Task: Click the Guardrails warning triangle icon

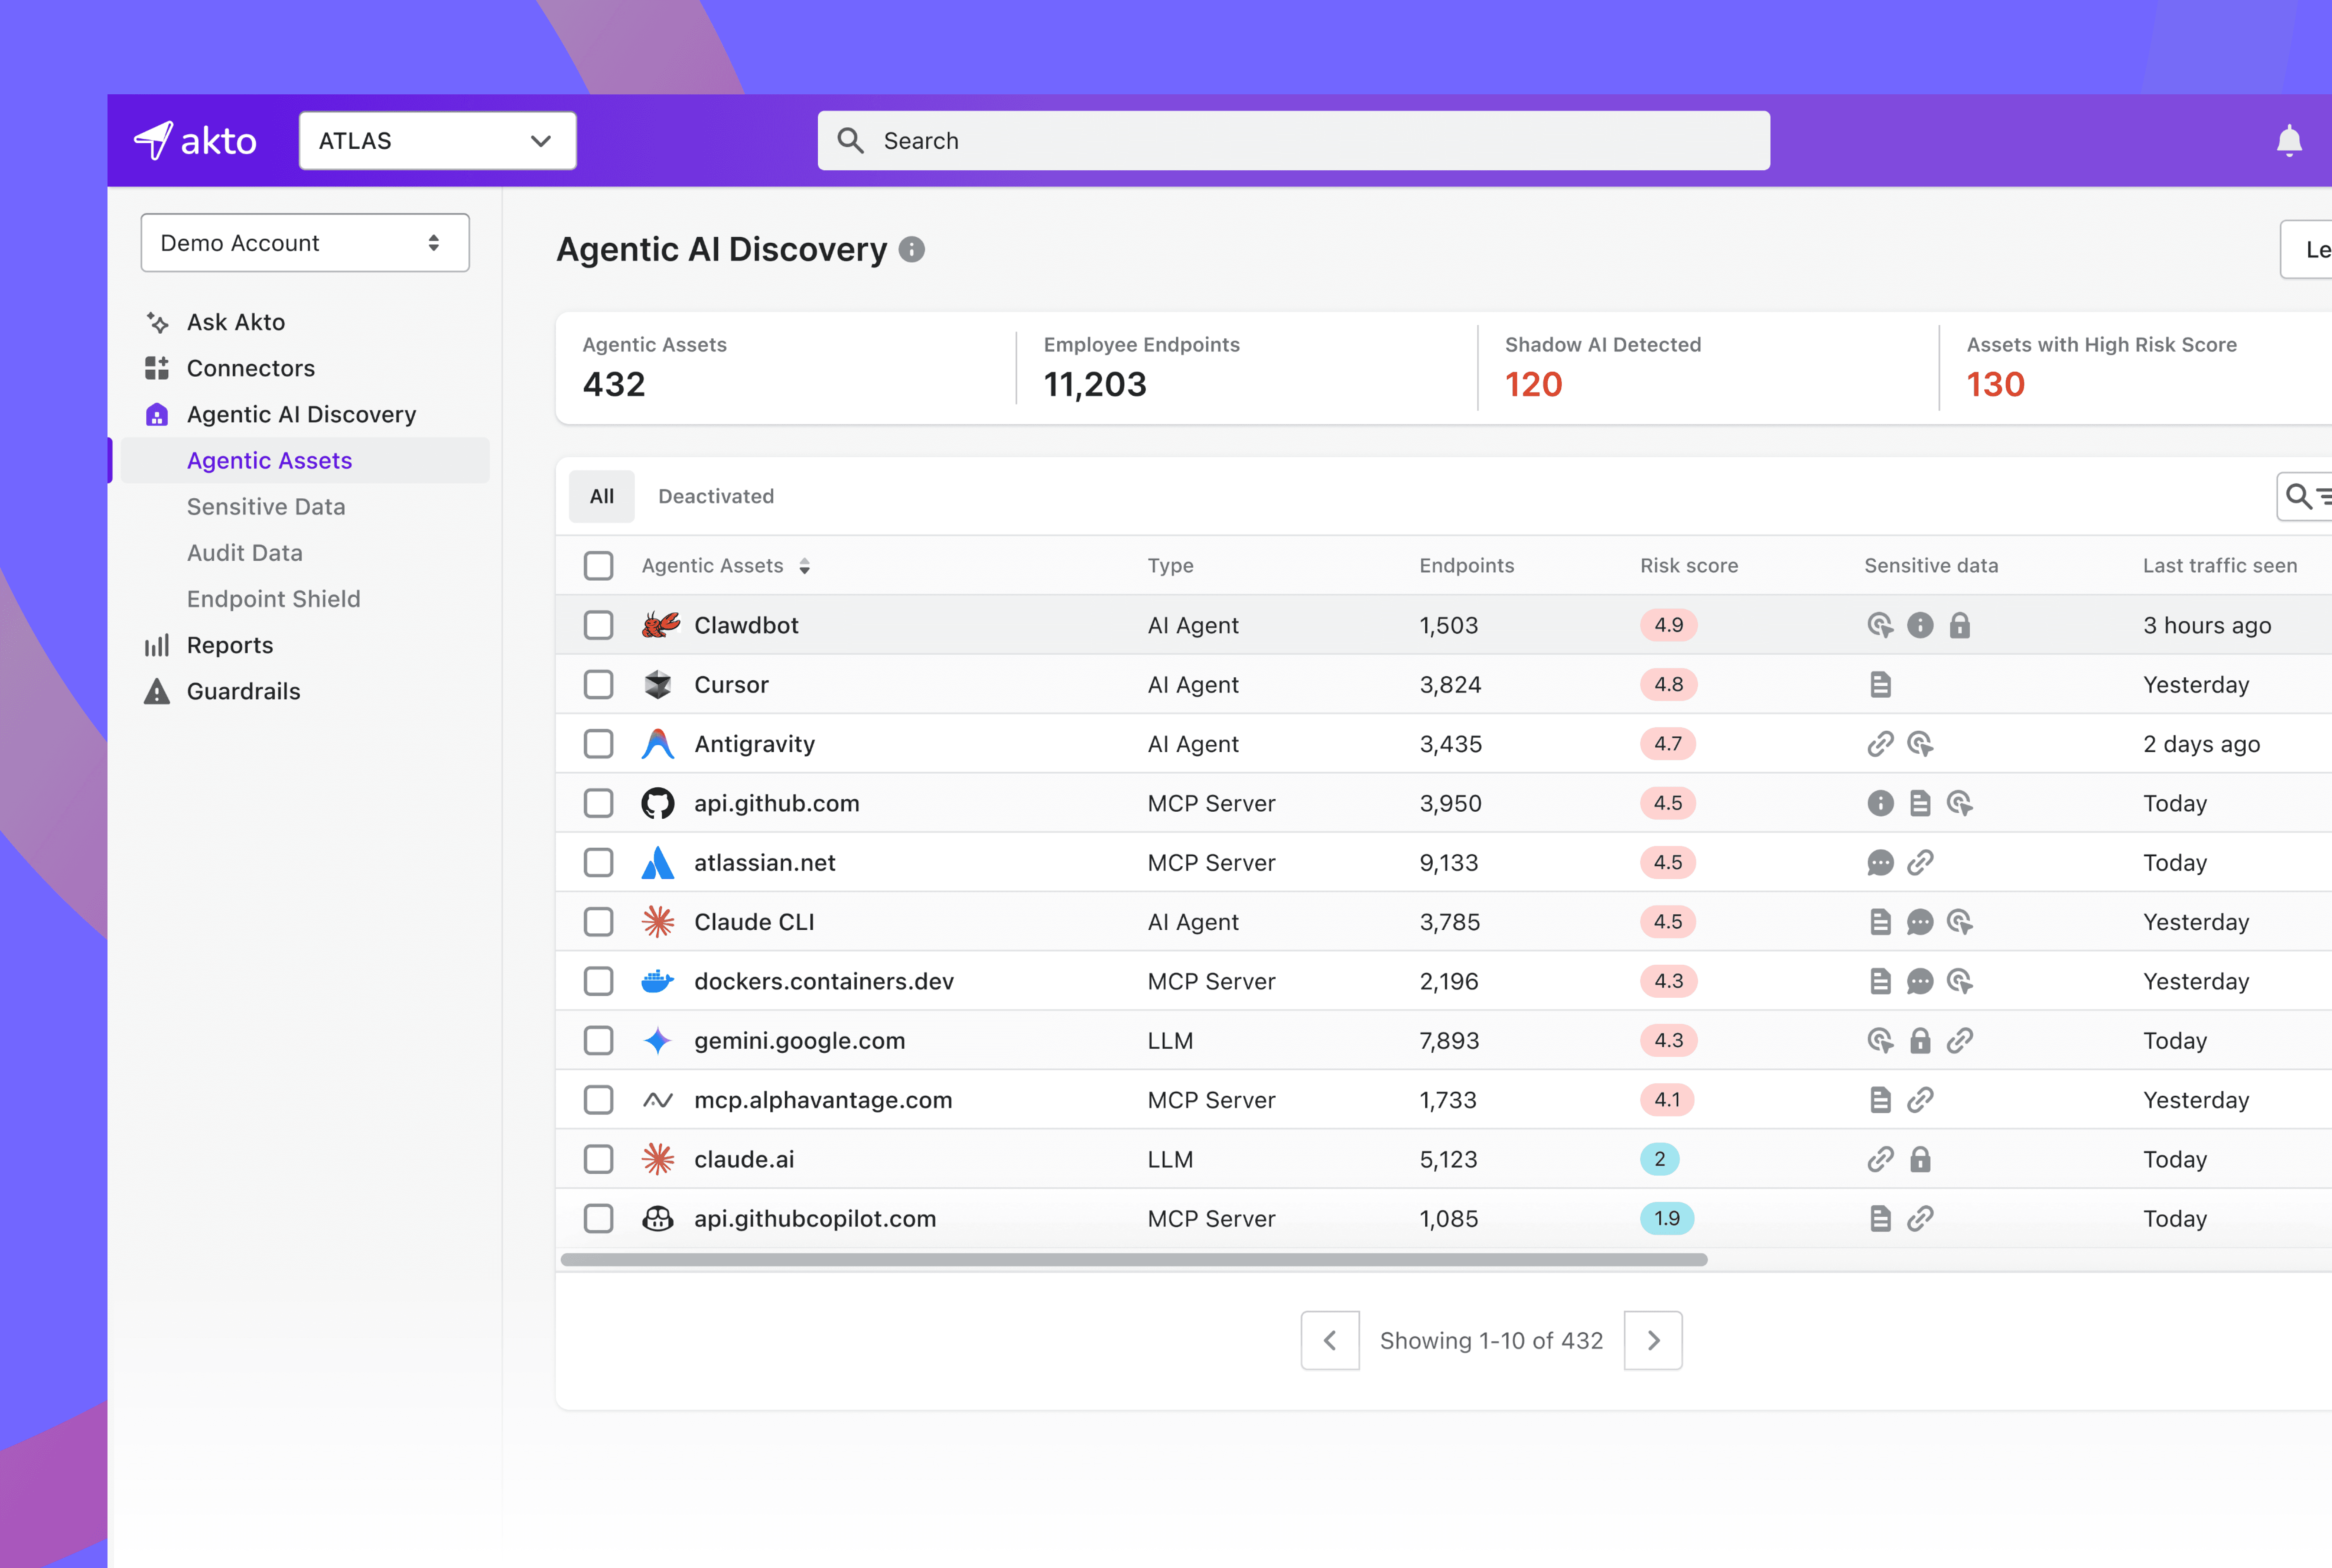Action: pyautogui.click(x=157, y=691)
